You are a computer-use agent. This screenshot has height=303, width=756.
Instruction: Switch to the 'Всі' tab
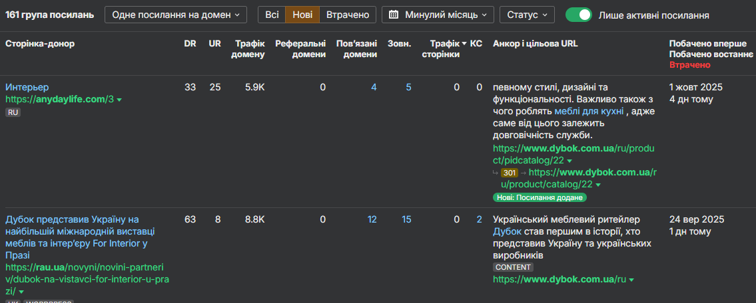272,15
